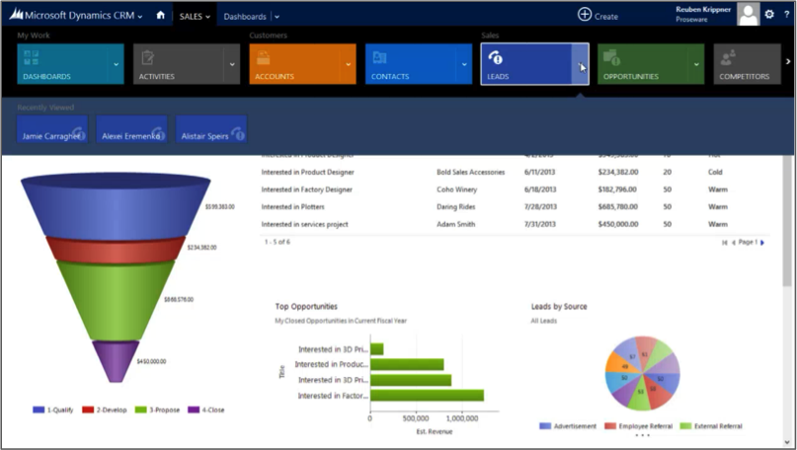Click Leads by Source pie chart
Screen dimensions: 797x450
(643, 373)
